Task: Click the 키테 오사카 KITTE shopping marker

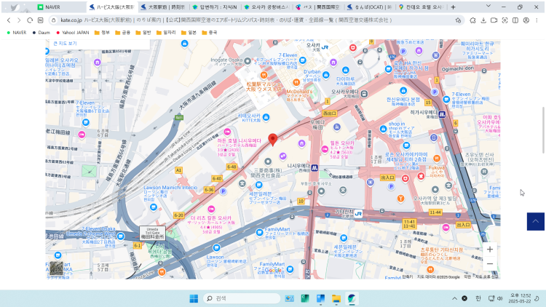Action: click(x=266, y=117)
